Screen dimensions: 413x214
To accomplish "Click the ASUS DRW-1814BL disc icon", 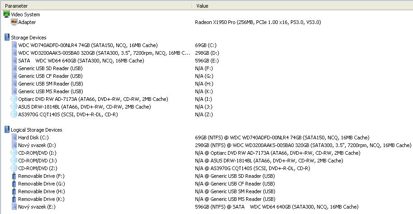I will click(x=14, y=106).
